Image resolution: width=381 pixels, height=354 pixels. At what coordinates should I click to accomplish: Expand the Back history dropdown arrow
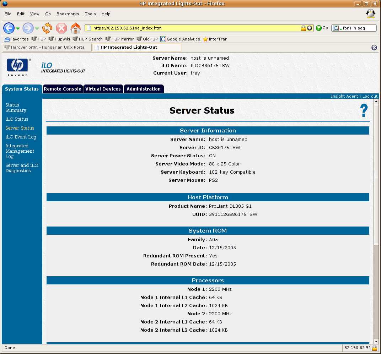click(18, 28)
